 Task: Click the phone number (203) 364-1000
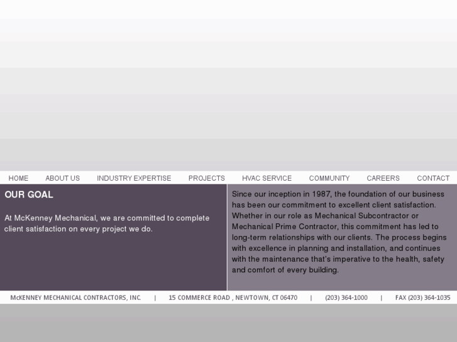pyautogui.click(x=346, y=297)
